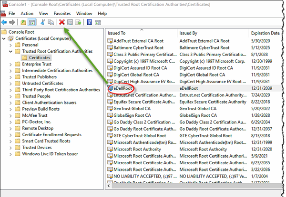Click the Properties toolbar icon
The image size is (286, 197).
pos(70,22)
